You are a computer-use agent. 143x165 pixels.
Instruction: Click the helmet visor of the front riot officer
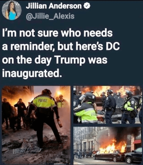tap(82, 97)
